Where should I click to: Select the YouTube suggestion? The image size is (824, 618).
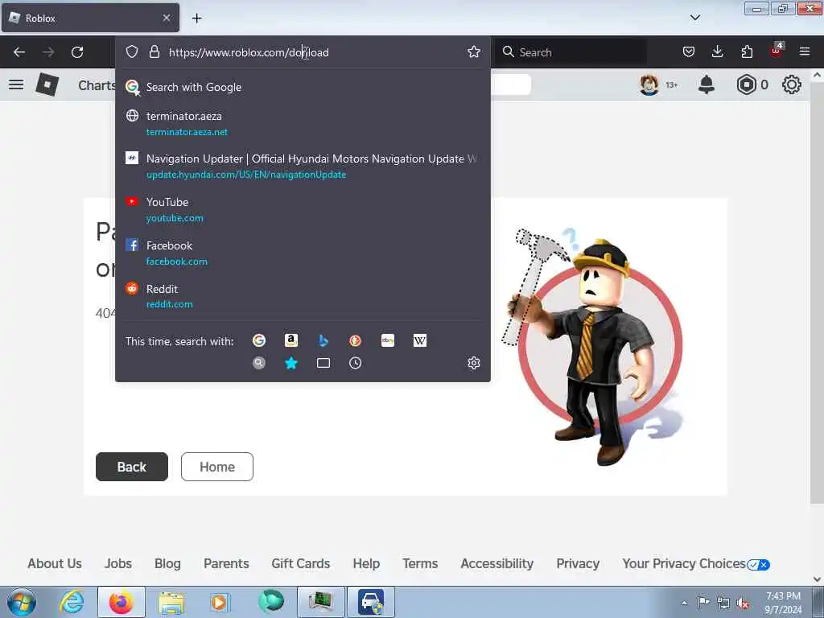pos(303,210)
